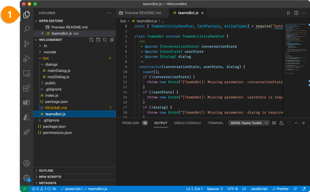Collapse the WELCOMEBOT section

point(36,40)
